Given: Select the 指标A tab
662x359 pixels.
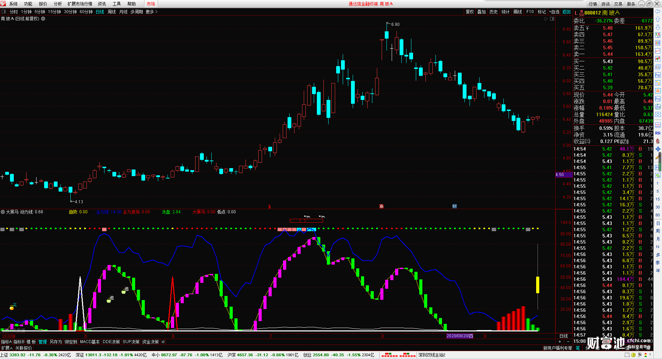Looking at the screenshot, I should click(x=6, y=342).
